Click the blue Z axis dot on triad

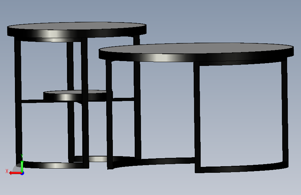coord(23,173)
